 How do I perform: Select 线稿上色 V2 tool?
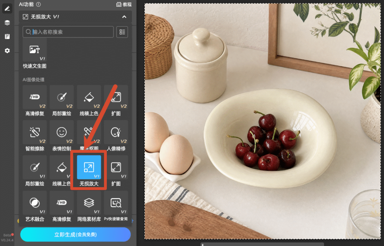click(x=89, y=101)
